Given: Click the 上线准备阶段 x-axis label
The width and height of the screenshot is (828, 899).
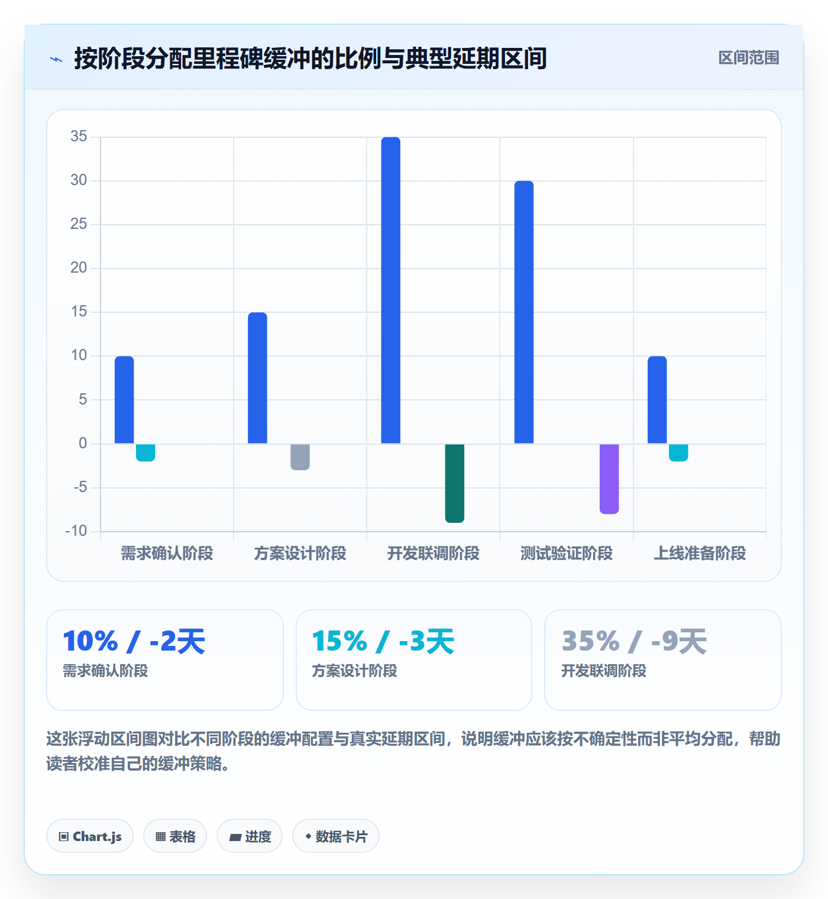Looking at the screenshot, I should tap(700, 554).
